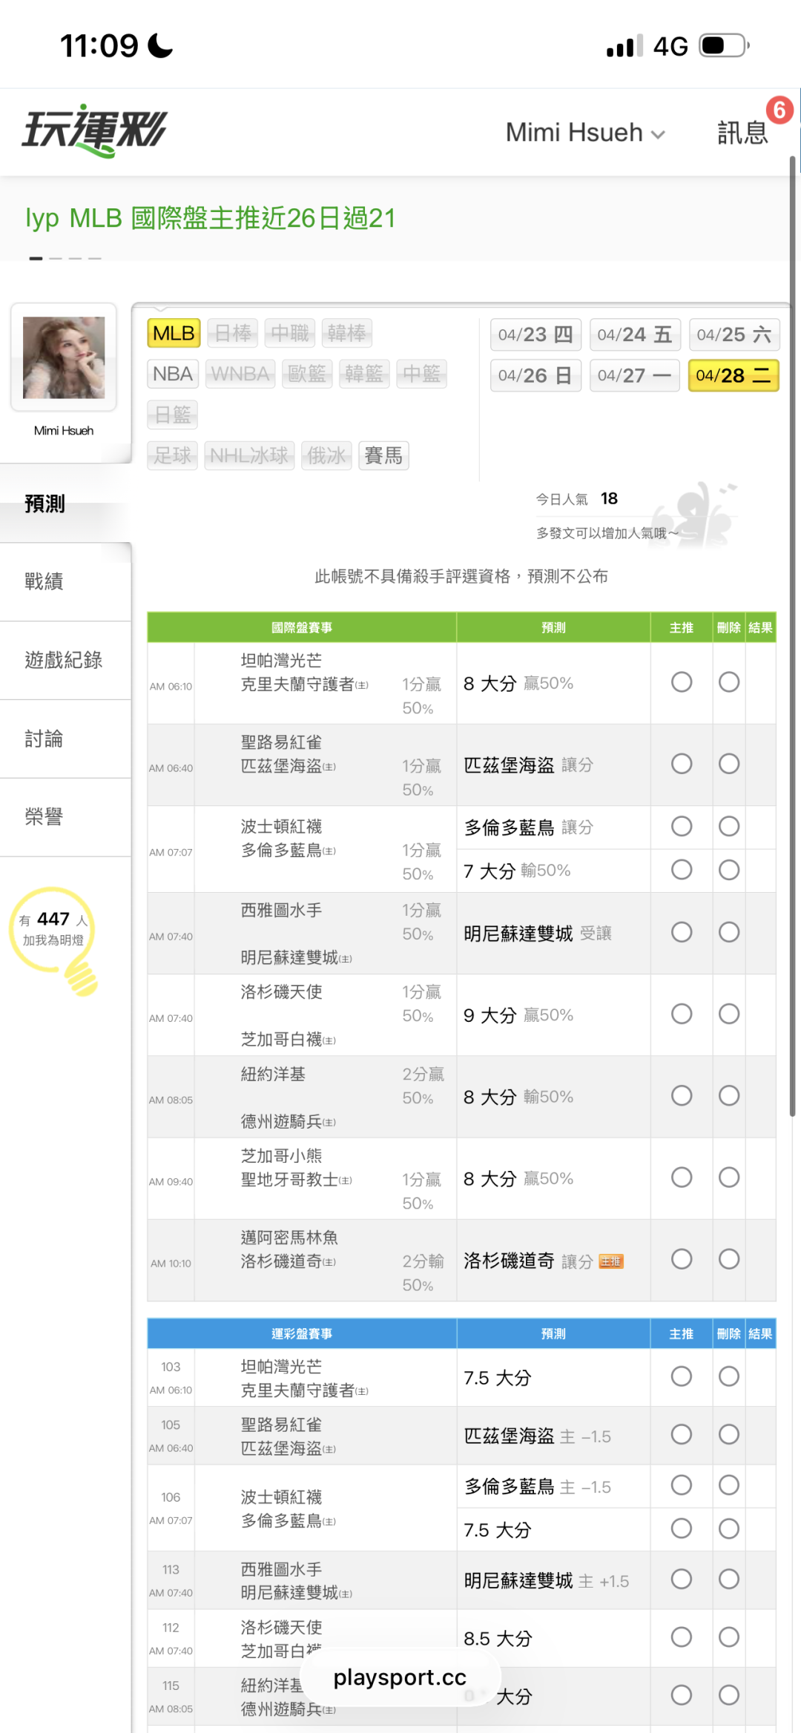
Task: Select 主推 radio for 8 大分 光芒 game
Action: point(681,682)
